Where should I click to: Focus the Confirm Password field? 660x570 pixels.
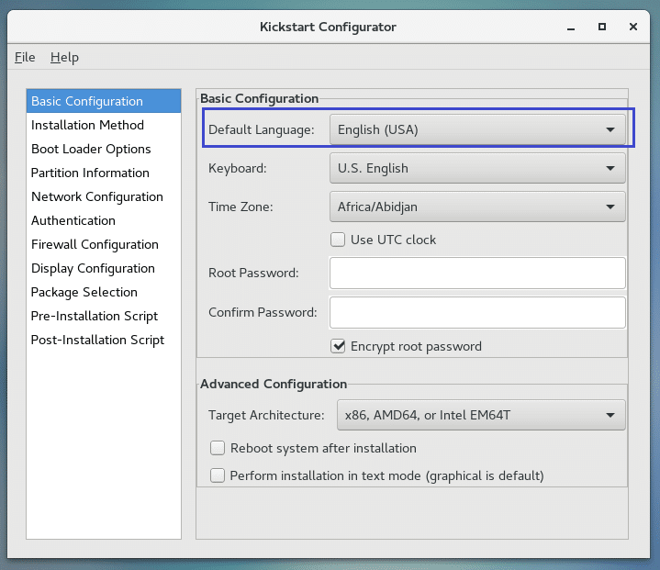(x=476, y=312)
